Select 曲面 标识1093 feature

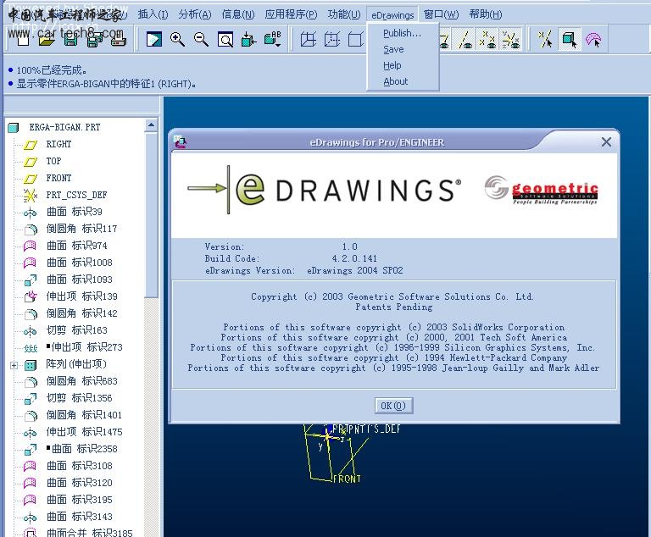pos(80,280)
